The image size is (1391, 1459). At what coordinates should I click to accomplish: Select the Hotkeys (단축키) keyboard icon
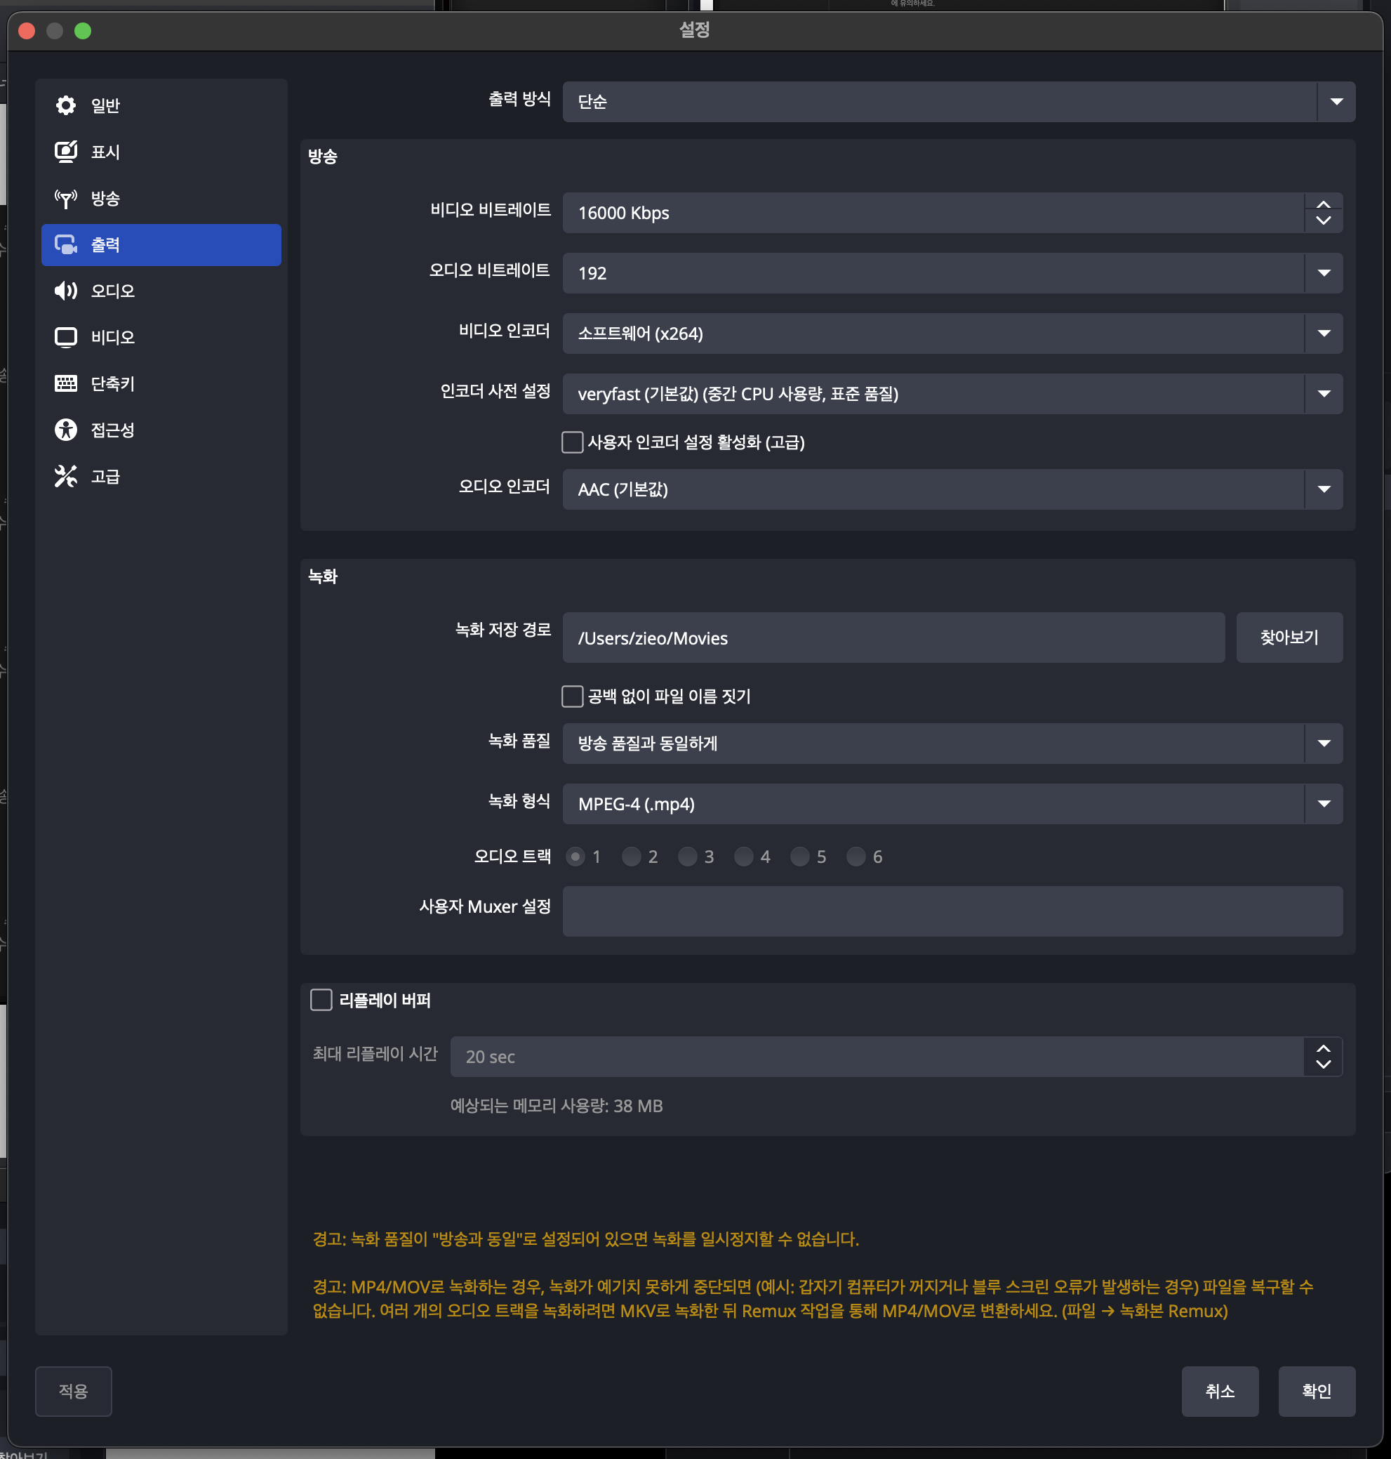click(65, 383)
